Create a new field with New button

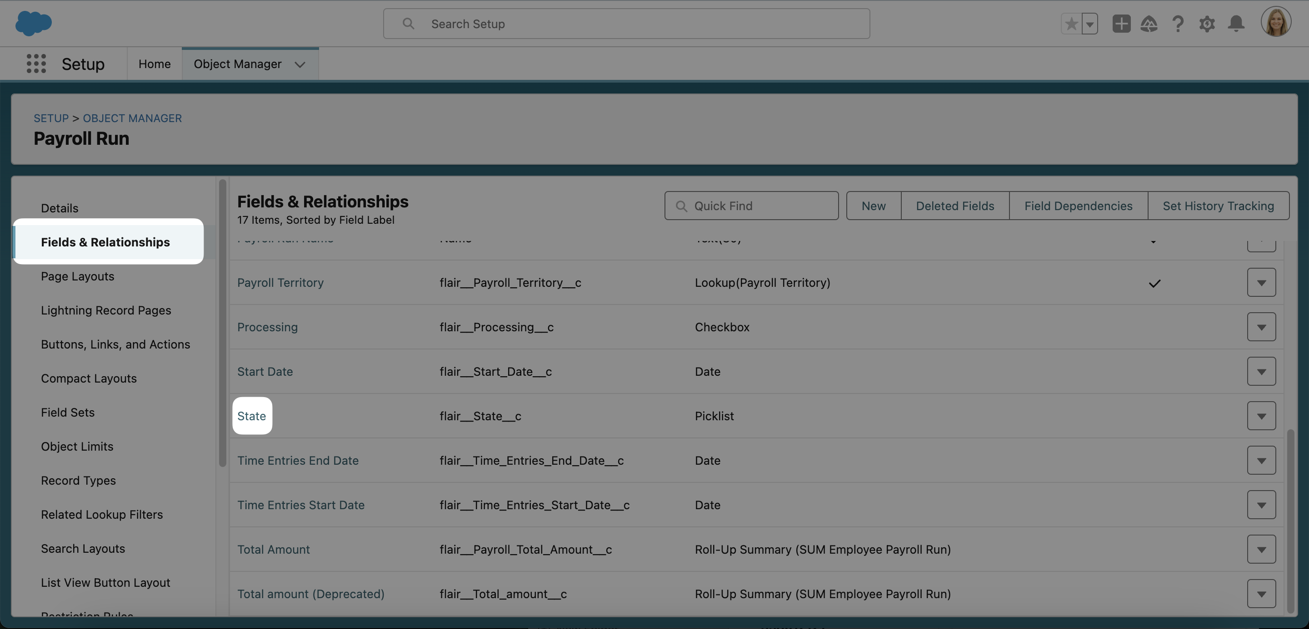click(873, 206)
